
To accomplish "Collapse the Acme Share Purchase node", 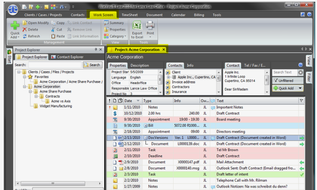I will [30, 92].
